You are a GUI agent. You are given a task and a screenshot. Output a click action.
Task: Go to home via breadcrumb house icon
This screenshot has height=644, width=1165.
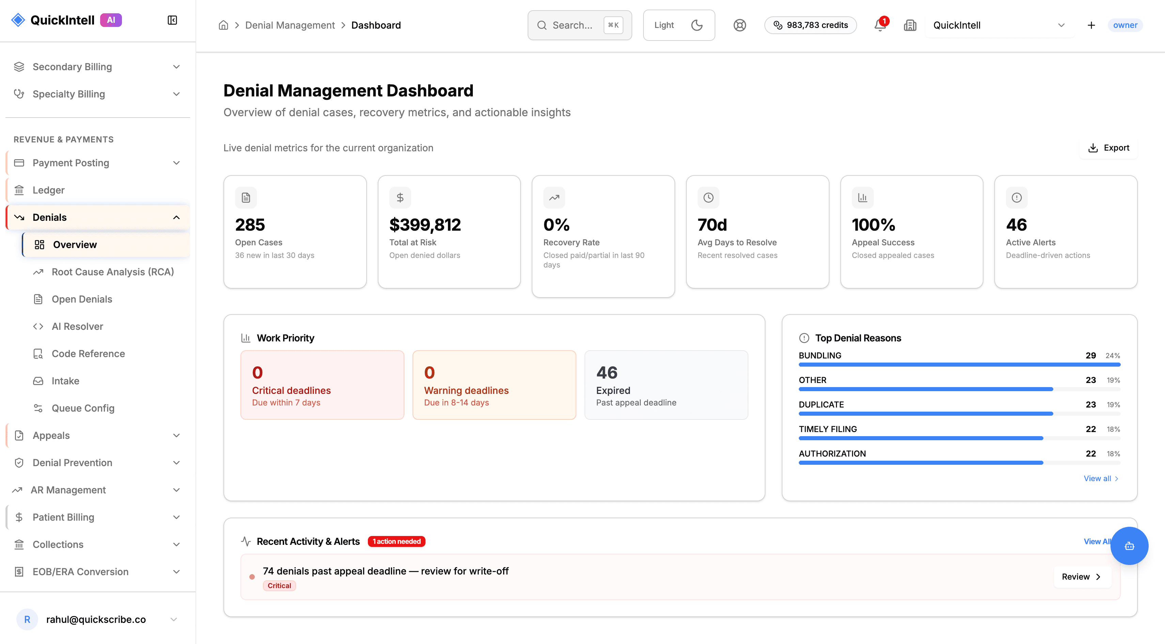click(223, 25)
